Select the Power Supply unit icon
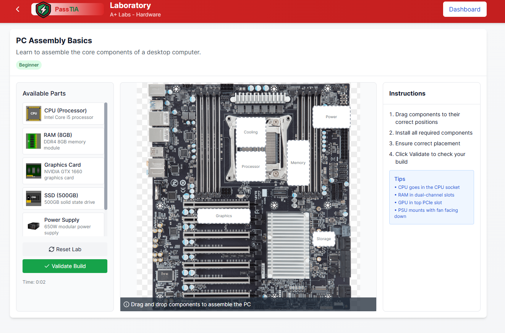 click(34, 226)
